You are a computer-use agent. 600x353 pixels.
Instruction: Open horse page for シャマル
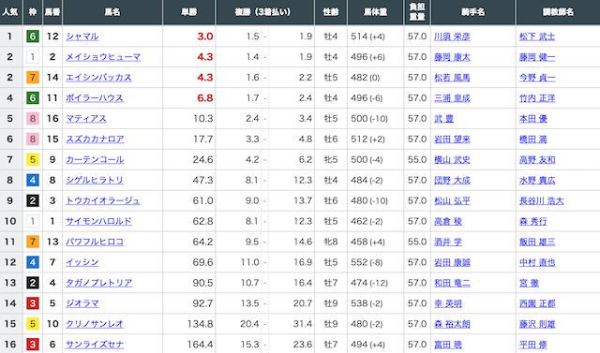82,37
